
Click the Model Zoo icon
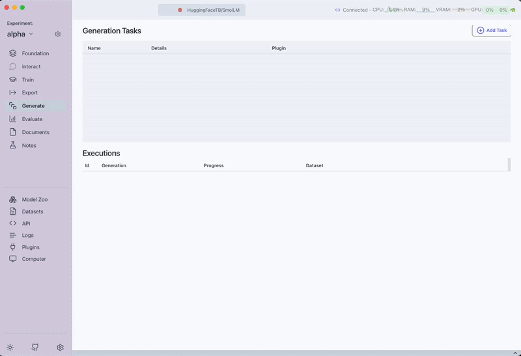click(x=13, y=200)
